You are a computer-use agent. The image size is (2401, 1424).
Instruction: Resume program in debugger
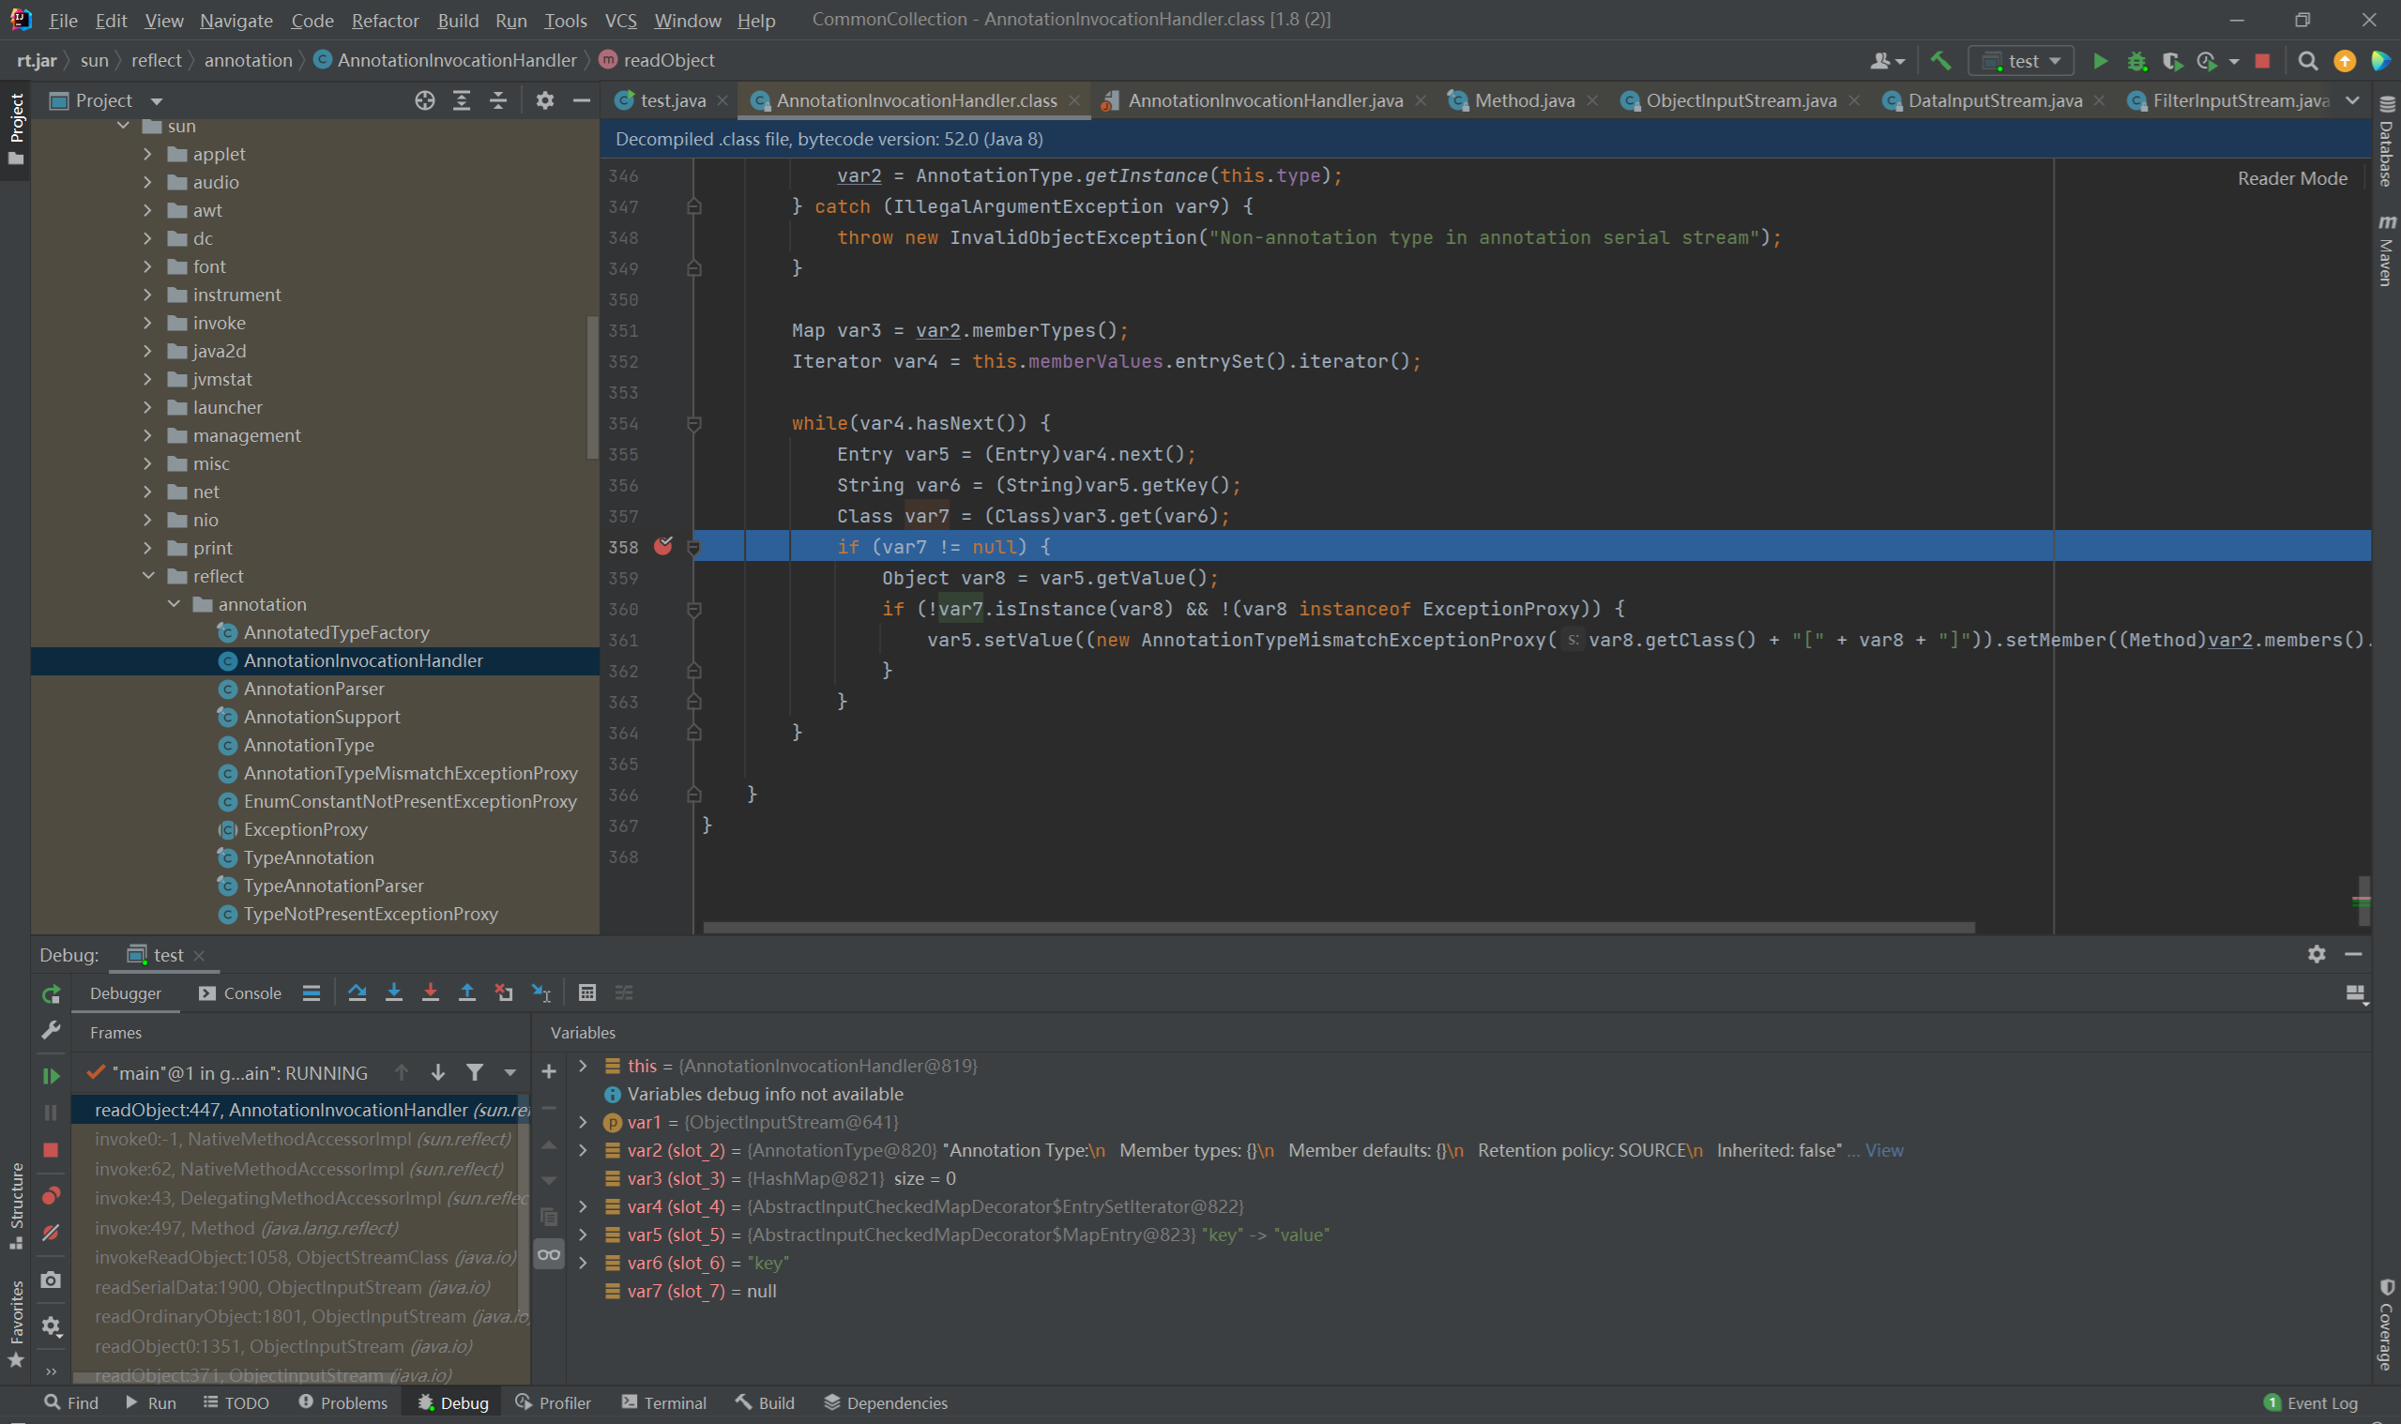click(51, 1076)
